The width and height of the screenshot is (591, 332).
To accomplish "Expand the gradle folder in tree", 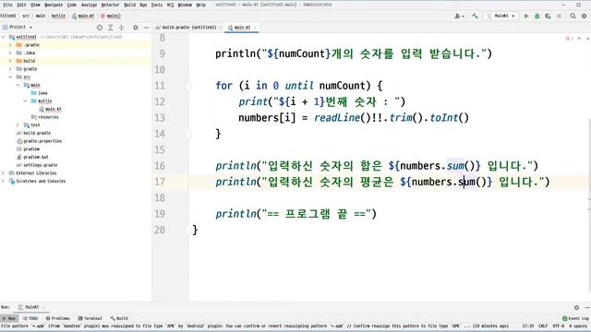I will tap(10, 69).
